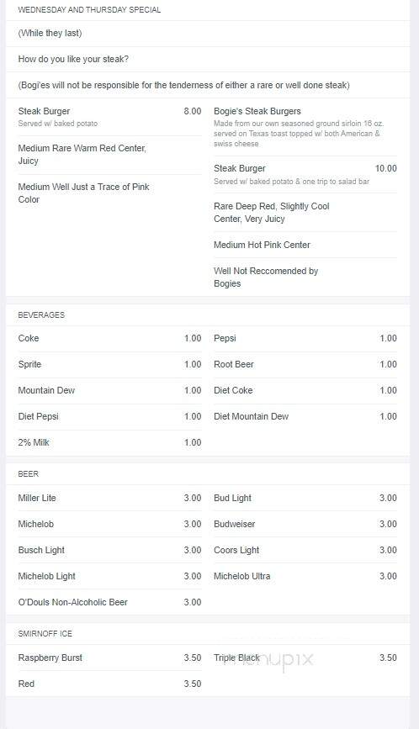Choose Medium Well Just a Trace of Pink
Viewport: 419px width, 729px height.
83,193
